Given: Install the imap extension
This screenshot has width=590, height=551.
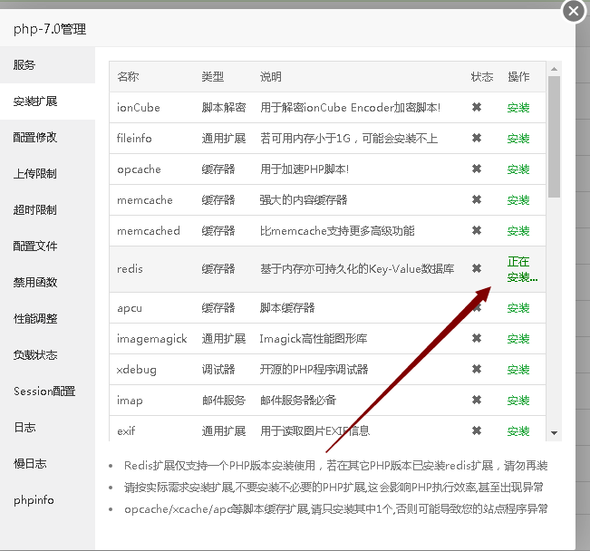Looking at the screenshot, I should tap(518, 400).
